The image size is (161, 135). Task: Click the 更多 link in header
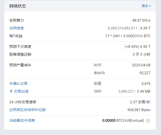tap(145, 6)
